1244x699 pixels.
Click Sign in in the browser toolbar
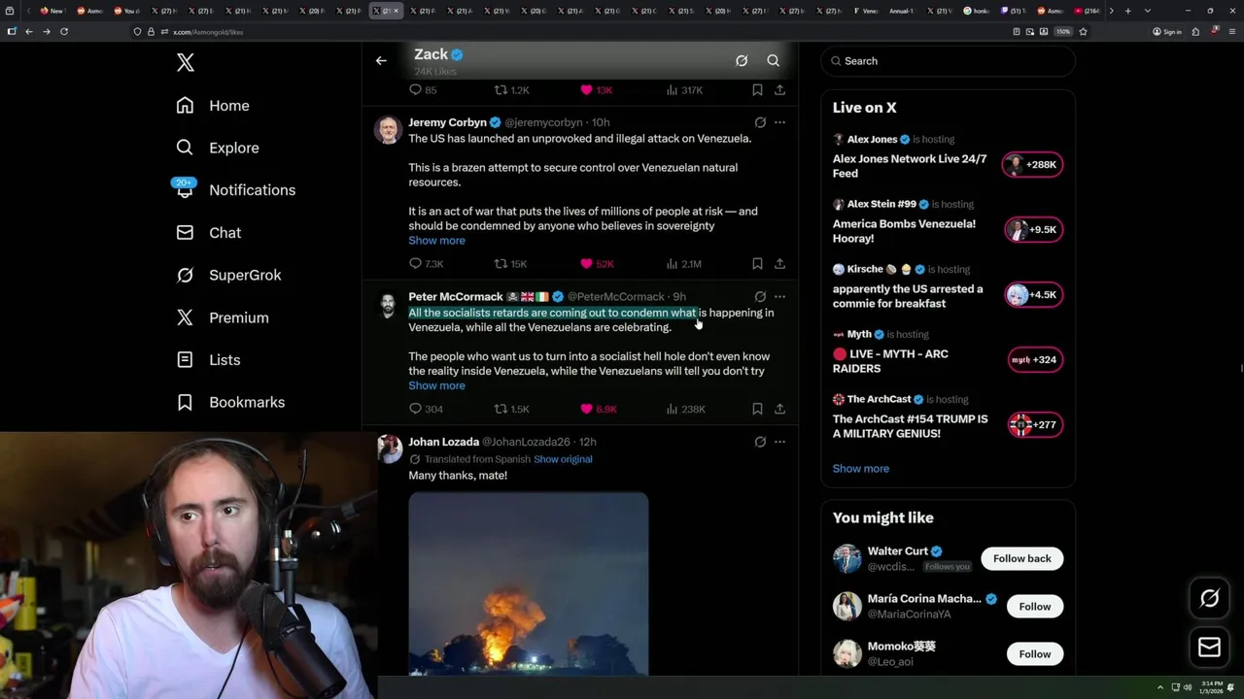coord(1167,32)
